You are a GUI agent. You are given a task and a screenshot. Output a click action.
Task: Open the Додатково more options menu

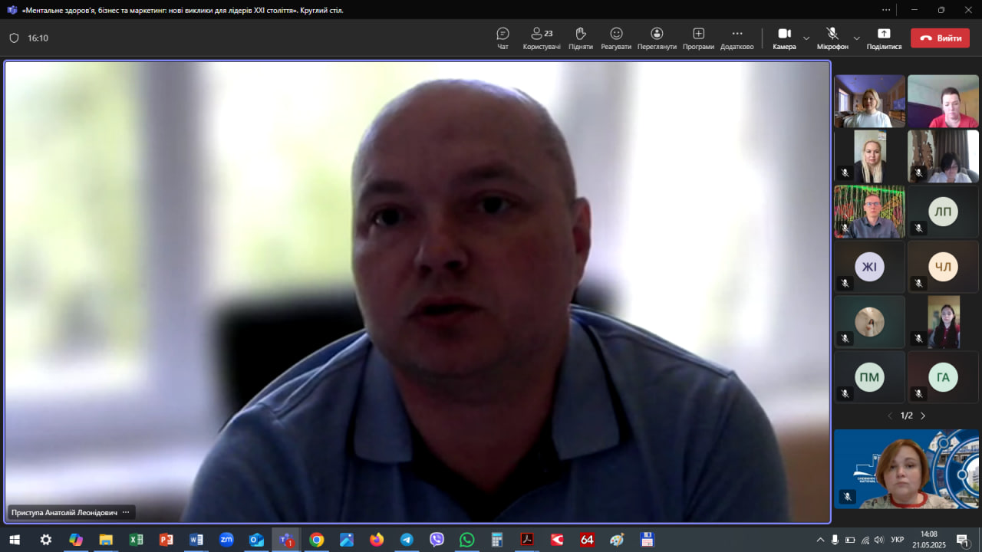736,38
